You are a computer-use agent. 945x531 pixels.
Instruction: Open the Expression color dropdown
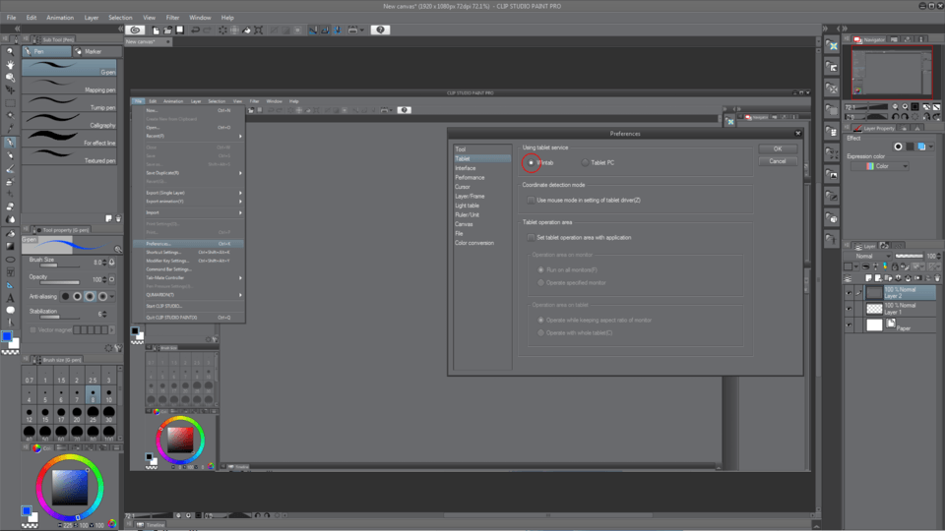(879, 166)
